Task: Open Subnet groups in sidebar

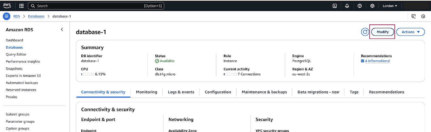Action: click(x=18, y=114)
